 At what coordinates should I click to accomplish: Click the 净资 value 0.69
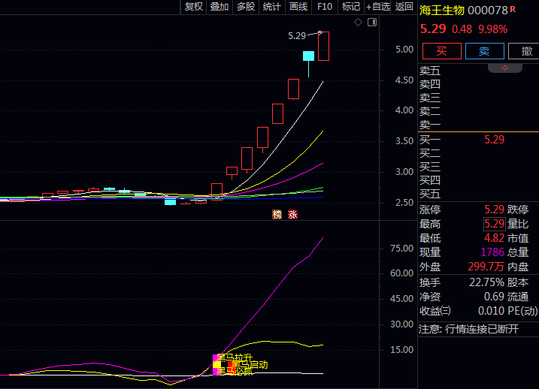[495, 297]
